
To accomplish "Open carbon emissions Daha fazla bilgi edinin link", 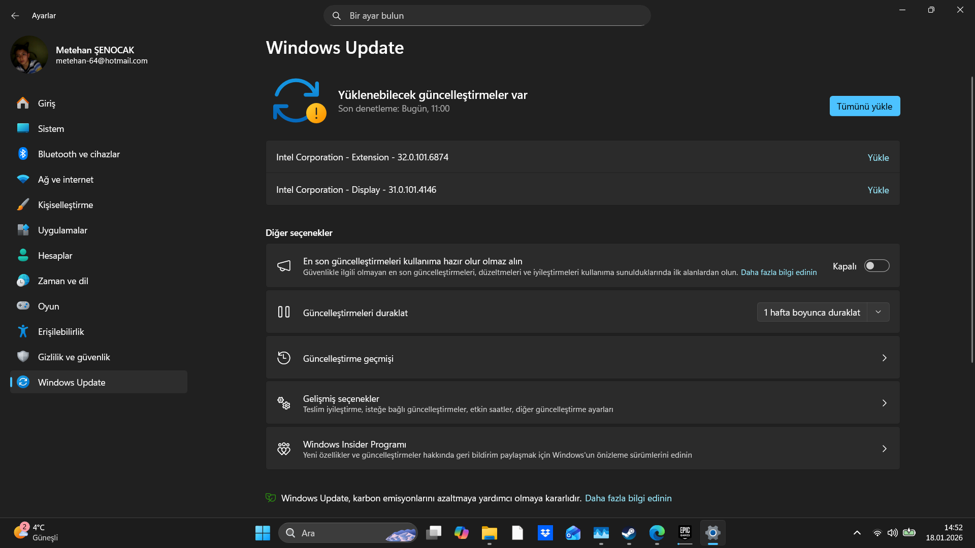I will tap(628, 498).
